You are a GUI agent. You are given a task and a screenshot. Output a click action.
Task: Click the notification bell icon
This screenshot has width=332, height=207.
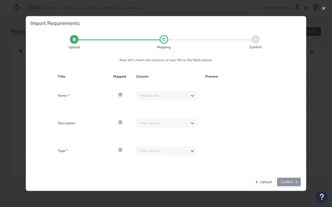click(296, 7)
